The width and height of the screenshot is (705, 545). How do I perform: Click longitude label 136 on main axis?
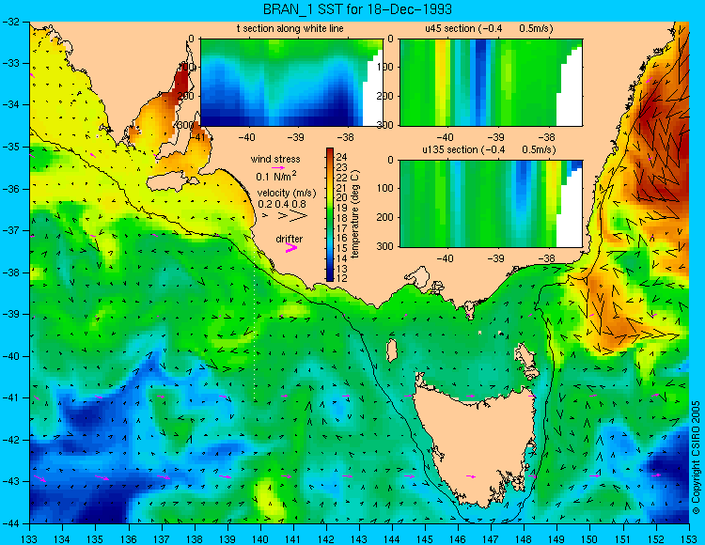129,539
